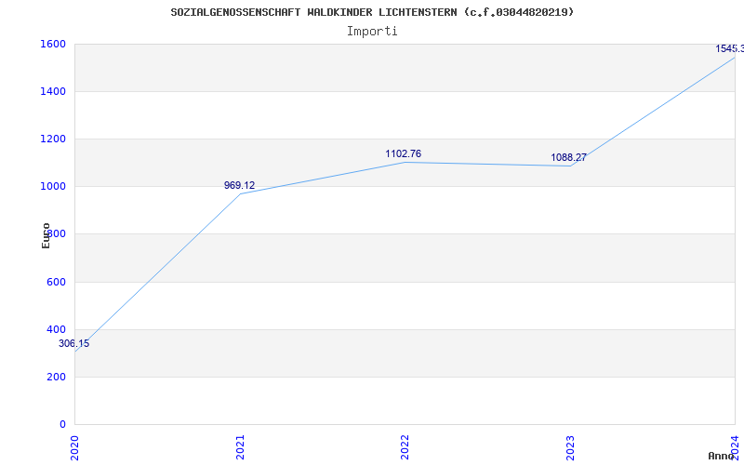
Task: Click the chart title SOZIALGENOSSENSCHAFT WALDKINDER LICHTENSTERN
Action: click(x=372, y=12)
